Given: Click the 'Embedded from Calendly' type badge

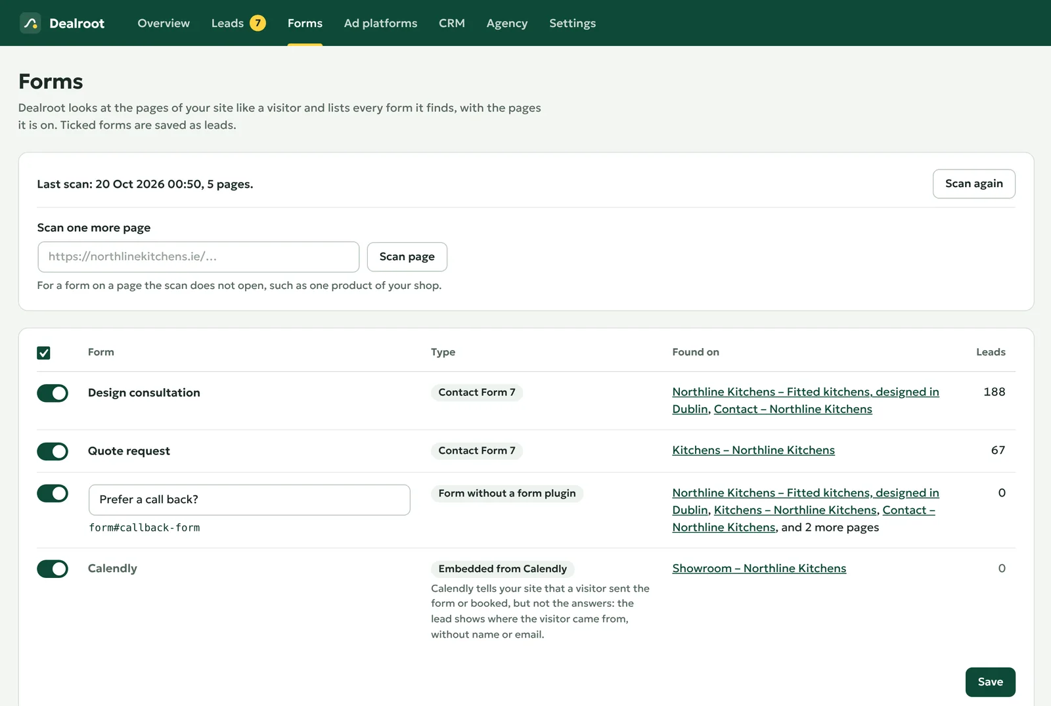Looking at the screenshot, I should [x=503, y=569].
